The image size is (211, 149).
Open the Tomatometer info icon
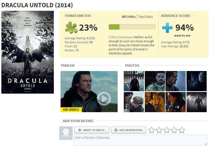pos(93,16)
